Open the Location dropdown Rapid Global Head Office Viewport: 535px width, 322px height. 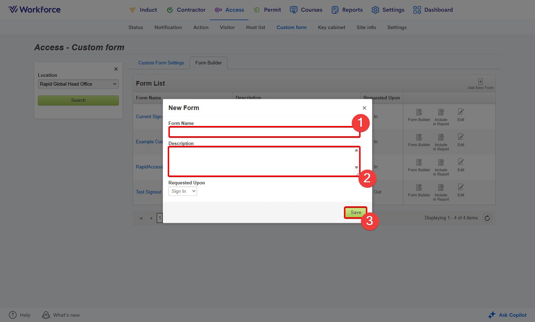click(78, 84)
